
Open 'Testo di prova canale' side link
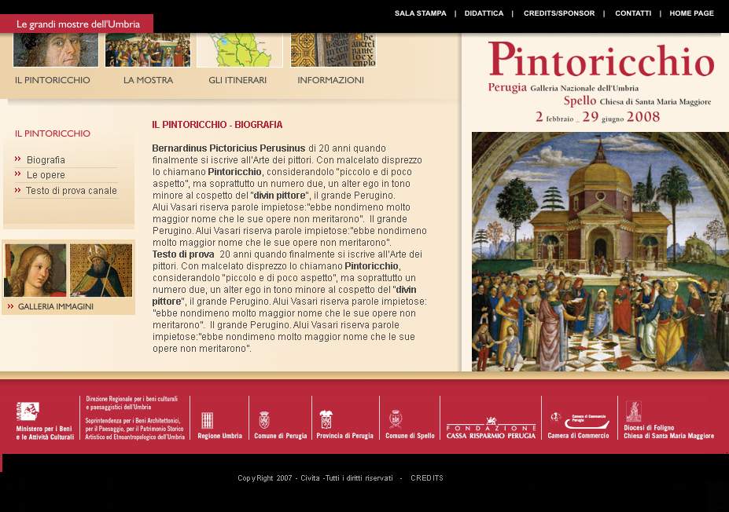click(x=71, y=191)
